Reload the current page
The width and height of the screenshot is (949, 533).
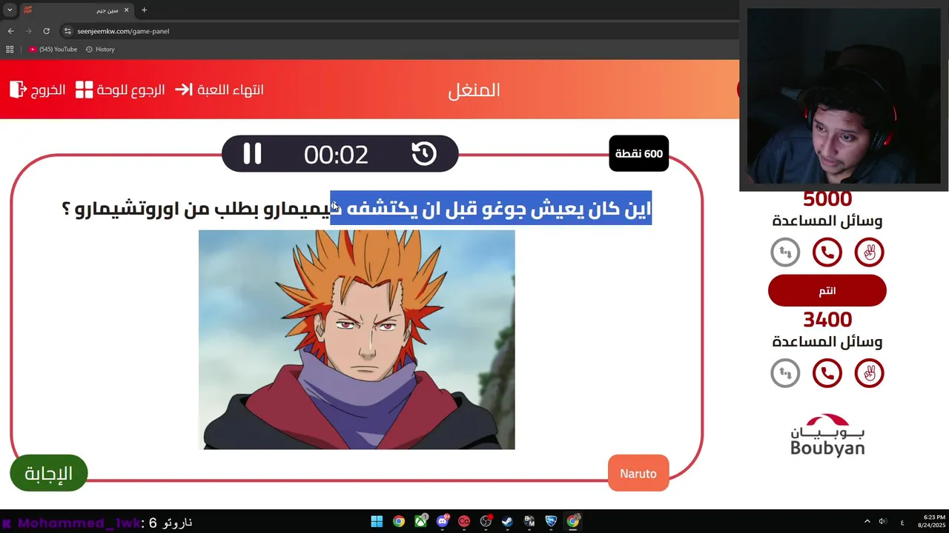click(x=46, y=31)
